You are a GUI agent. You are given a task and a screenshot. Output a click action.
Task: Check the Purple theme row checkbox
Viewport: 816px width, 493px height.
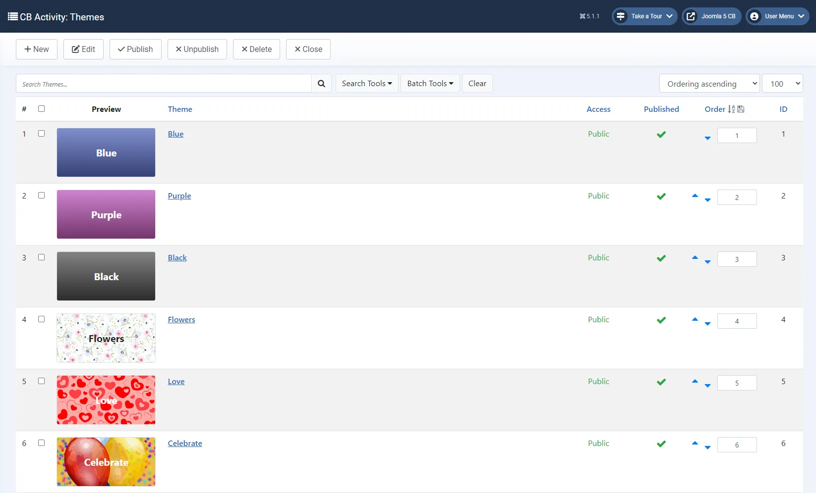42,196
